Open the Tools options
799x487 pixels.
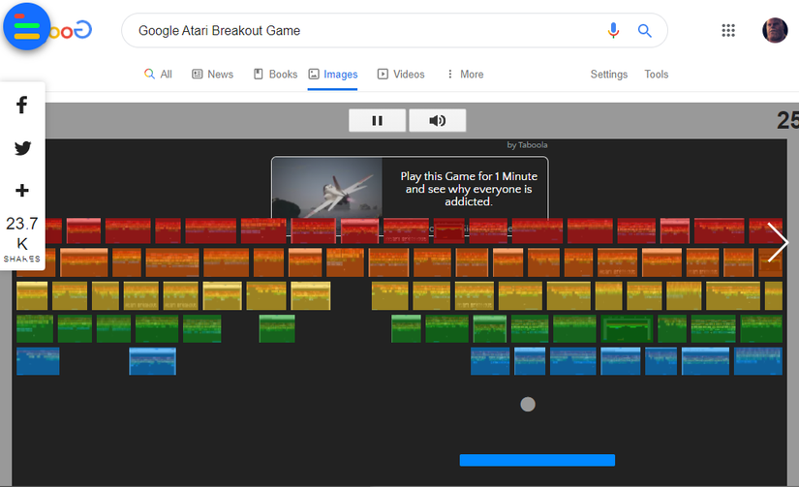click(x=657, y=75)
